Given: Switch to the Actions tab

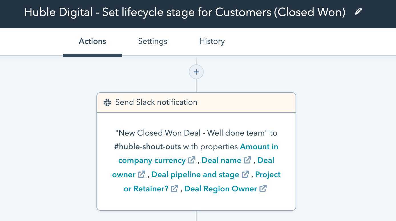Looking at the screenshot, I should coord(92,42).
